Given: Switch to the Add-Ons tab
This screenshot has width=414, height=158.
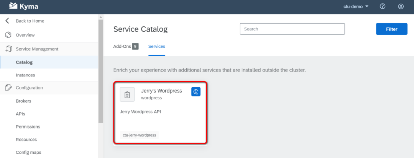Looking at the screenshot, I should 122,46.
